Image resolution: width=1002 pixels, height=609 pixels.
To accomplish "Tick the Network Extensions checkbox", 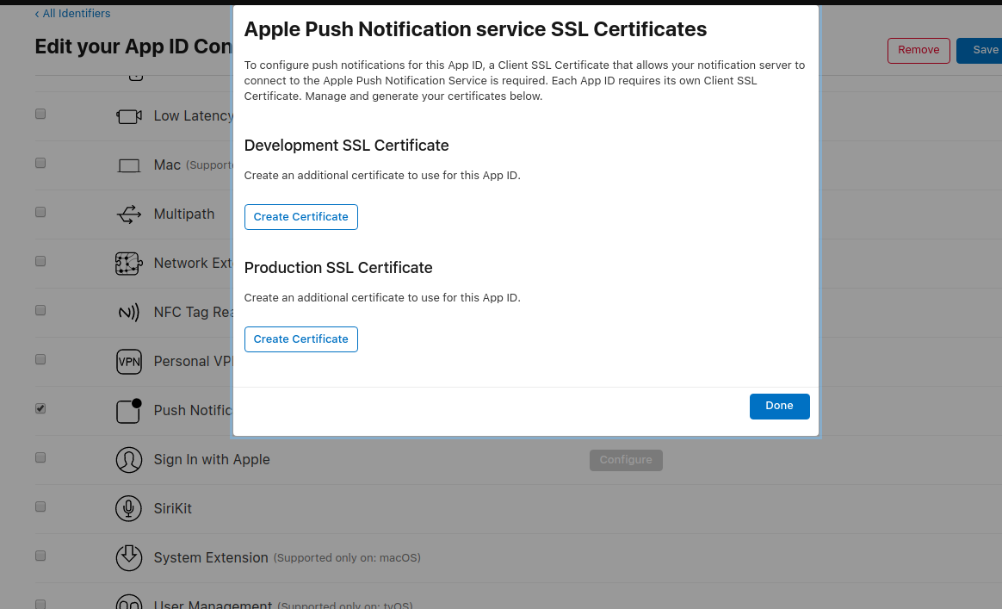I will pyautogui.click(x=40, y=261).
